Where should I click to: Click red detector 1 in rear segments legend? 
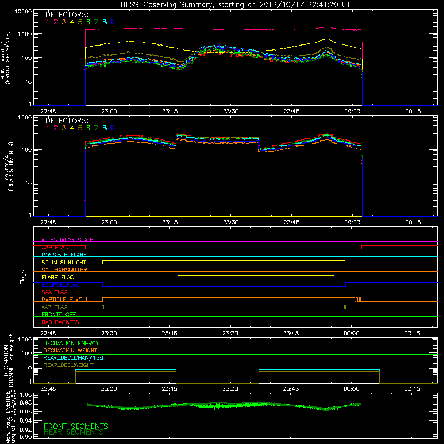tap(48, 128)
